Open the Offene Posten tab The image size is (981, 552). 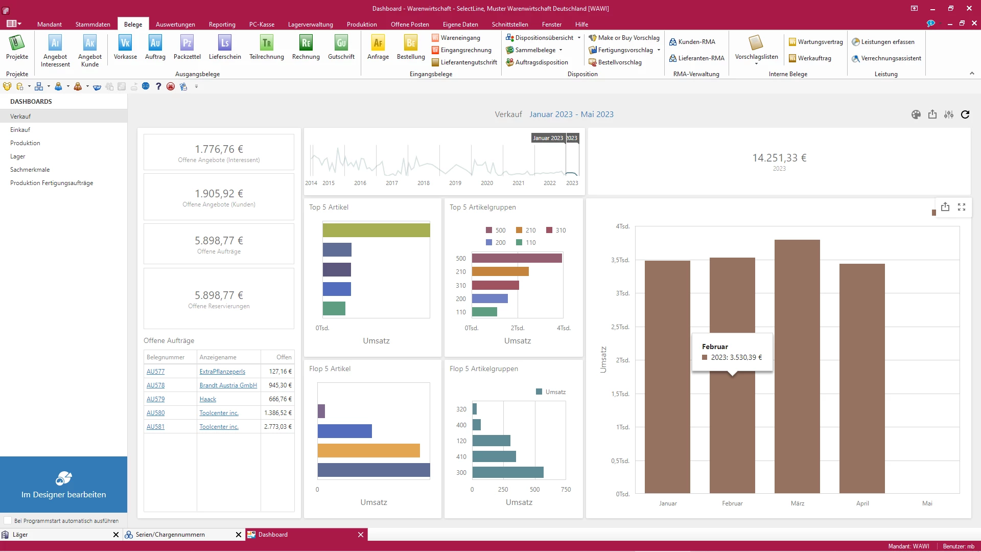coord(410,24)
